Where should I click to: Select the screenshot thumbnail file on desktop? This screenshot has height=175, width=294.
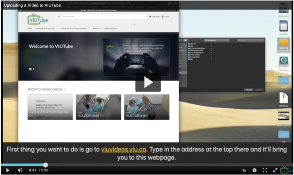pyautogui.click(x=284, y=116)
